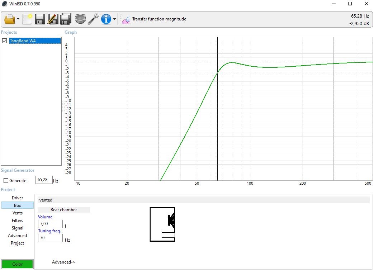
Task: Select the Box tab
Action: [x=18, y=205]
